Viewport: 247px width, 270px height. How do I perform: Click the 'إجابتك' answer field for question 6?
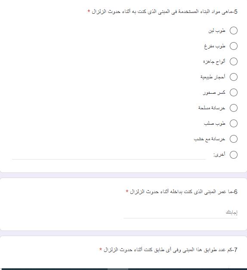point(180,213)
